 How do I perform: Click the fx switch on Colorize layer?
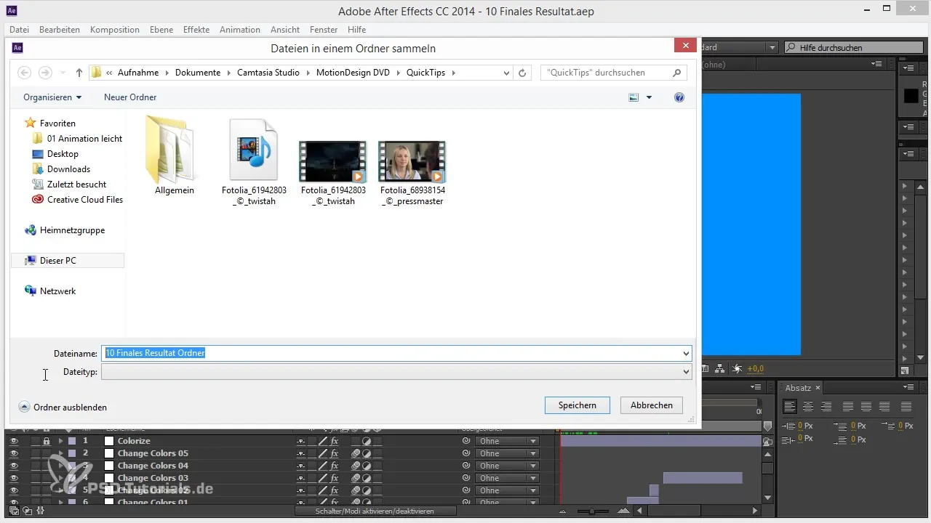point(335,441)
